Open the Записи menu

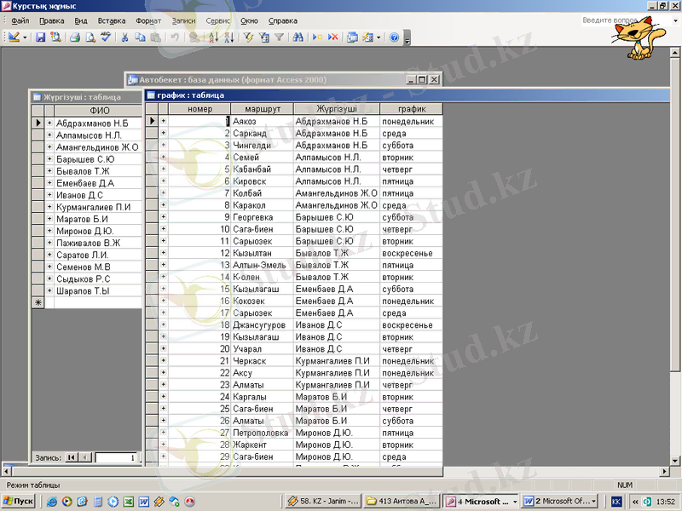(182, 20)
